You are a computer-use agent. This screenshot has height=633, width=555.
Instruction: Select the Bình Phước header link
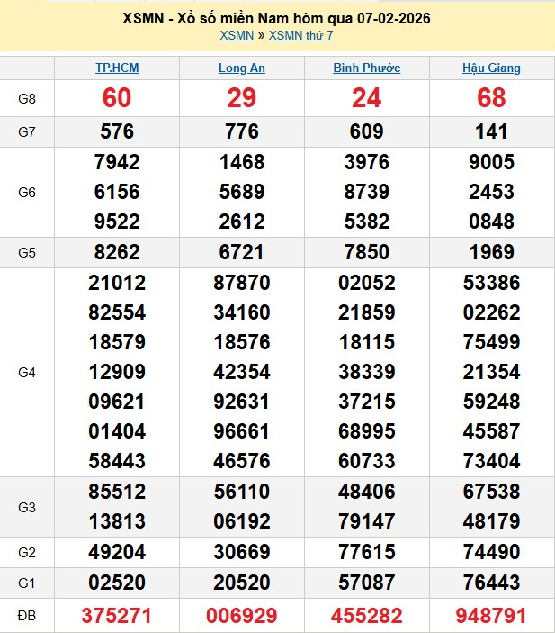366,68
